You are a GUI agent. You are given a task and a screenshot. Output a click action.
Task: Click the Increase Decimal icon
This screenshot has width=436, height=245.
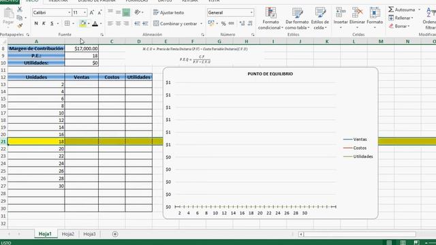coord(243,24)
